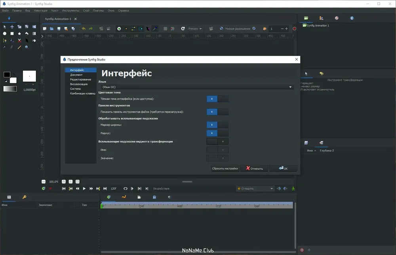Screen dimensions: 396x255
Task: Click the Отменить cancel button
Action: 254,169
